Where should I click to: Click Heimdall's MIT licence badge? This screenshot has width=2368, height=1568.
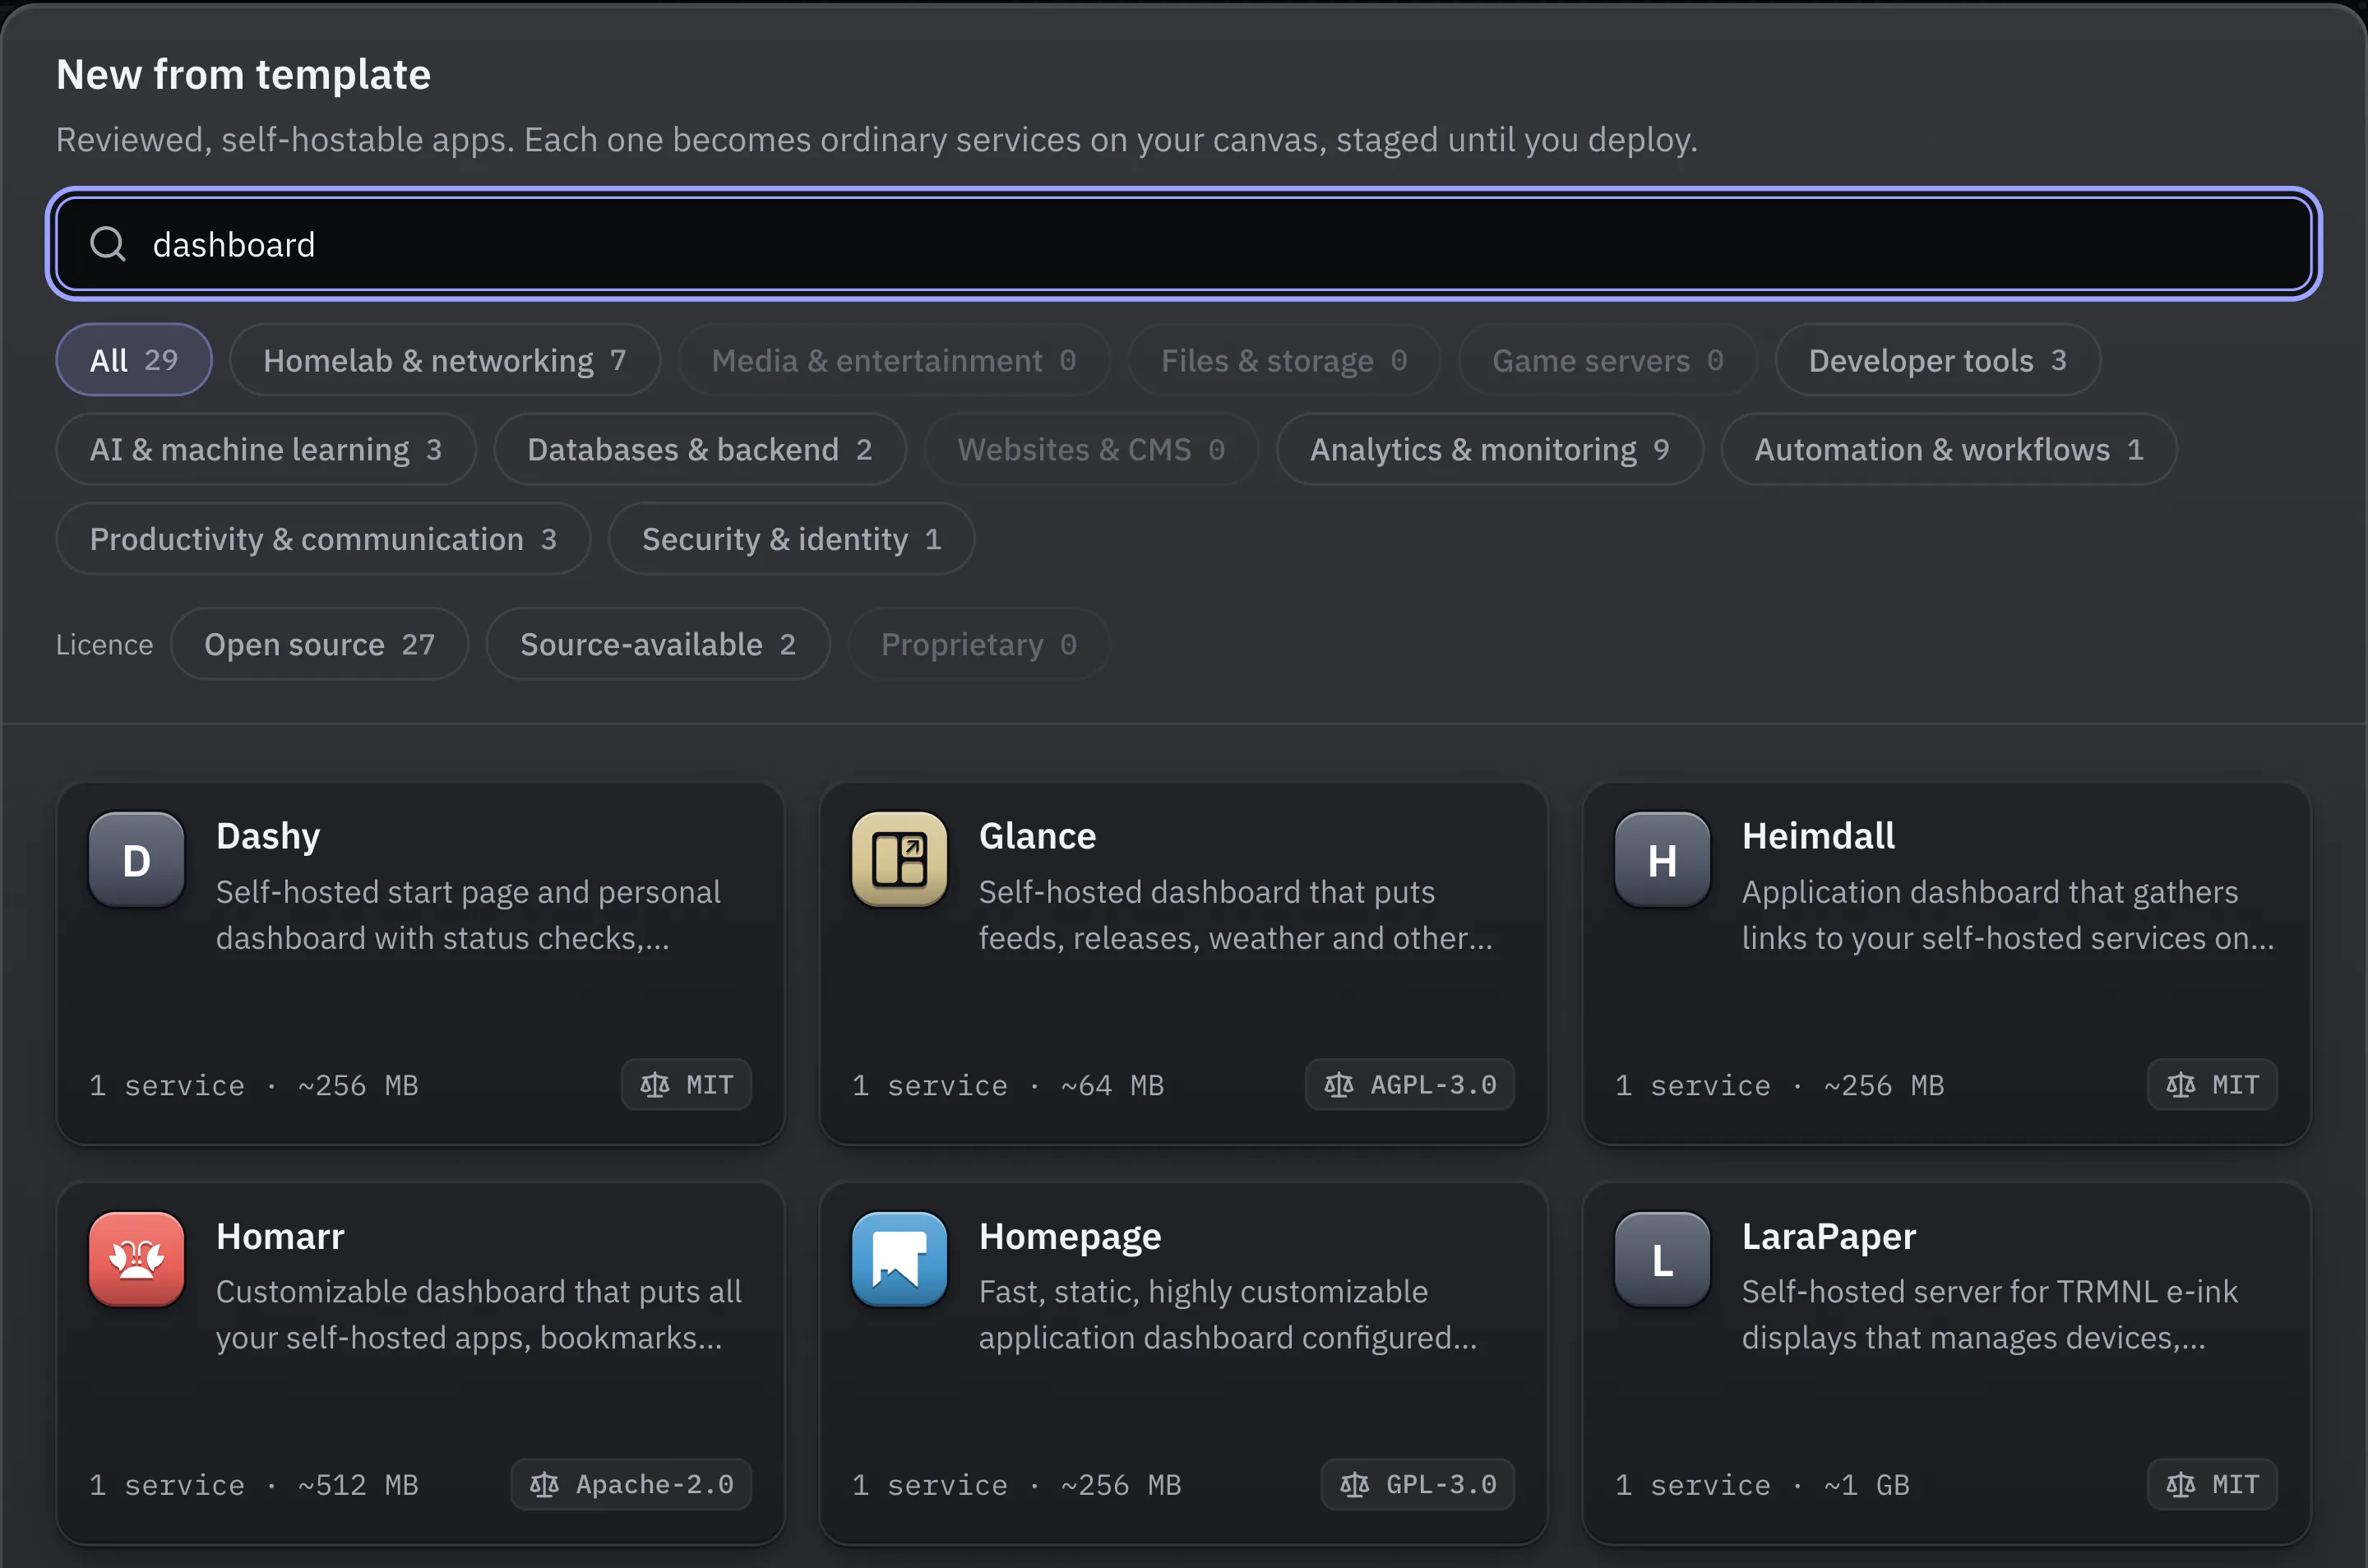[2212, 1085]
